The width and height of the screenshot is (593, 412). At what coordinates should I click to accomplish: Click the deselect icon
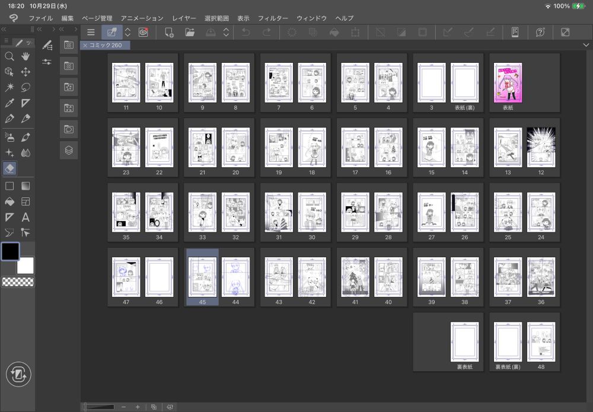point(380,33)
